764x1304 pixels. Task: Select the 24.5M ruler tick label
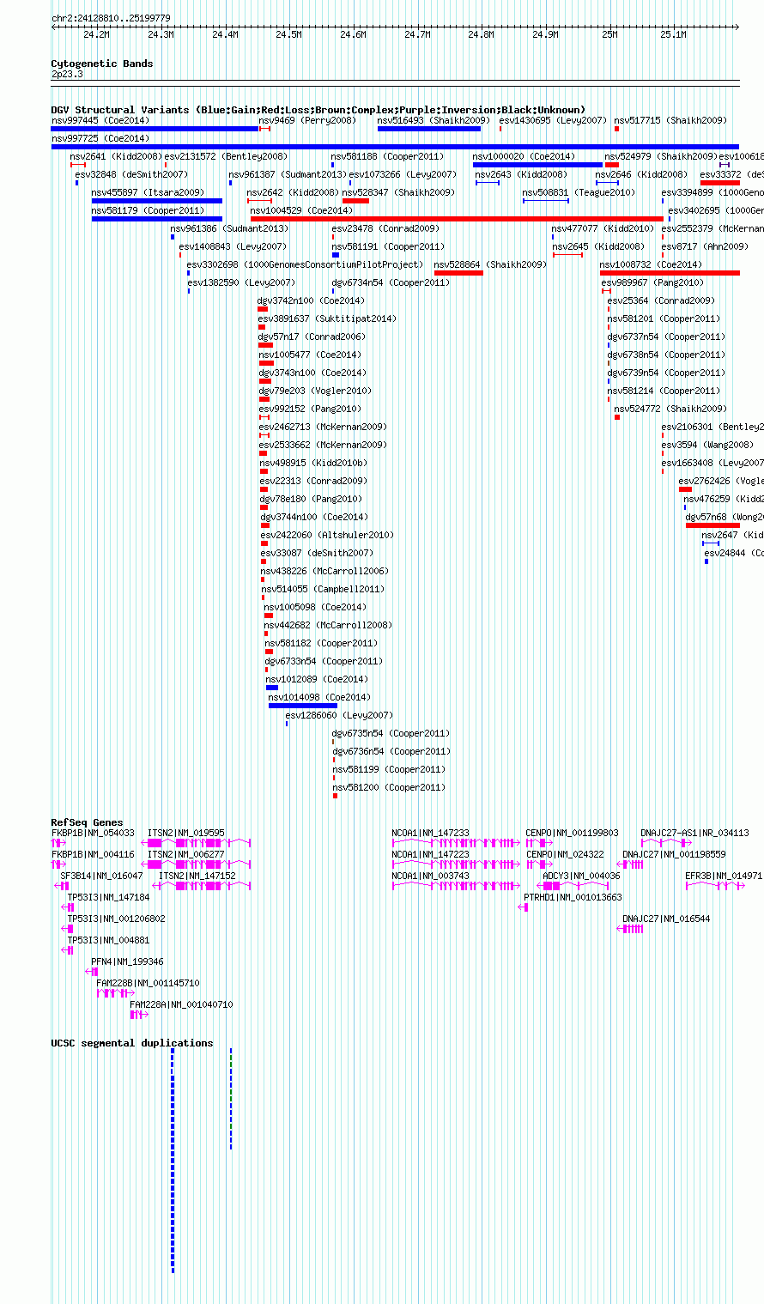point(288,35)
